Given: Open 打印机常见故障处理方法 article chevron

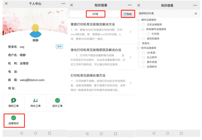Looking at the screenshot, I should (x=131, y=83).
